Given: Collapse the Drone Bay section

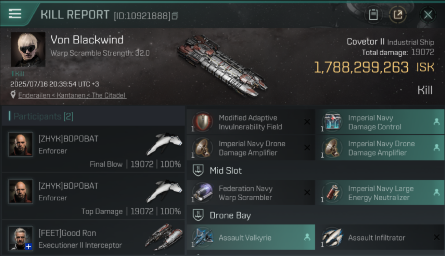Looking at the screenshot, I should tap(198, 215).
